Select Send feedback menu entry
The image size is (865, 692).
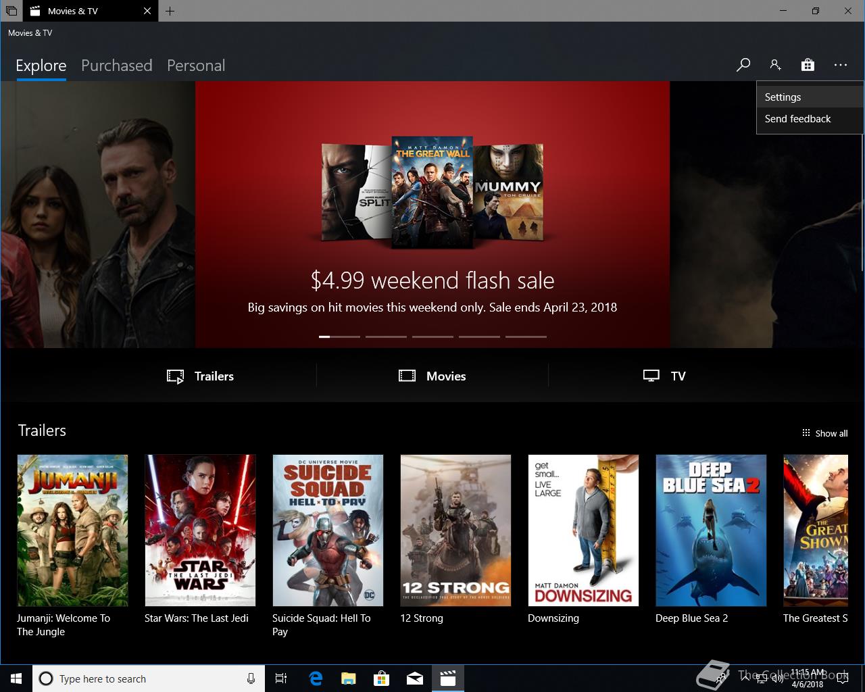810,119
